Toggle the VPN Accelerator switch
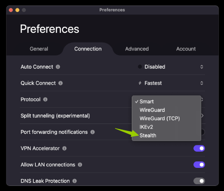This screenshot has width=224, height=191. (199, 148)
